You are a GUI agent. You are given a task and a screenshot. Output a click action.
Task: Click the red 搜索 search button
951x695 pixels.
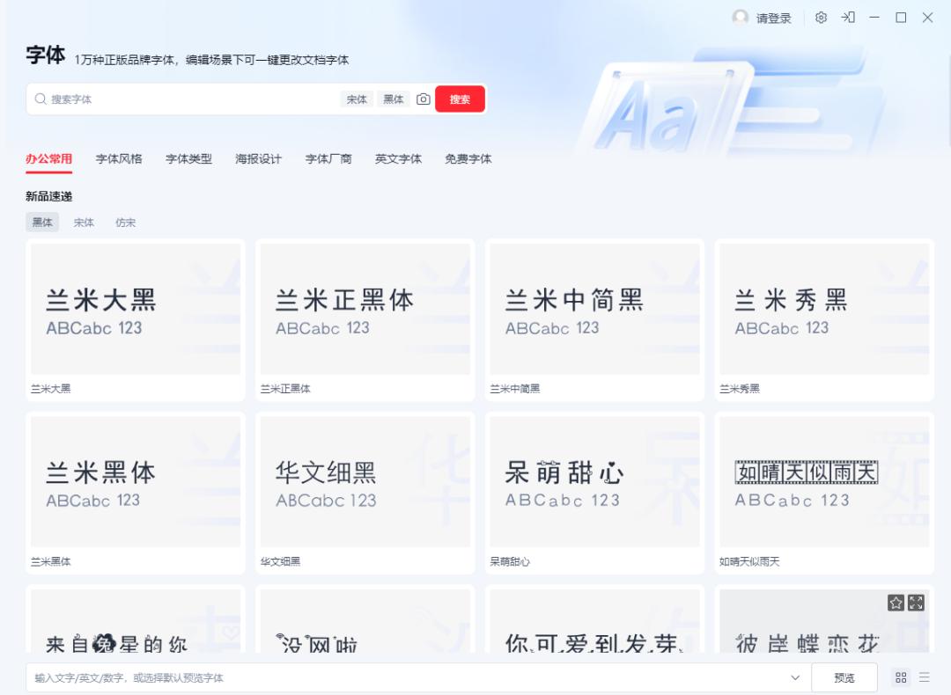[x=460, y=99]
